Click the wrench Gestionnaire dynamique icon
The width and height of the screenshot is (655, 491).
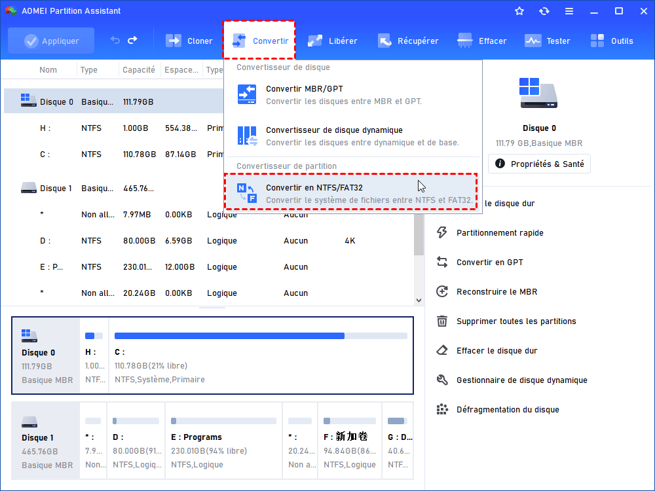click(x=442, y=380)
